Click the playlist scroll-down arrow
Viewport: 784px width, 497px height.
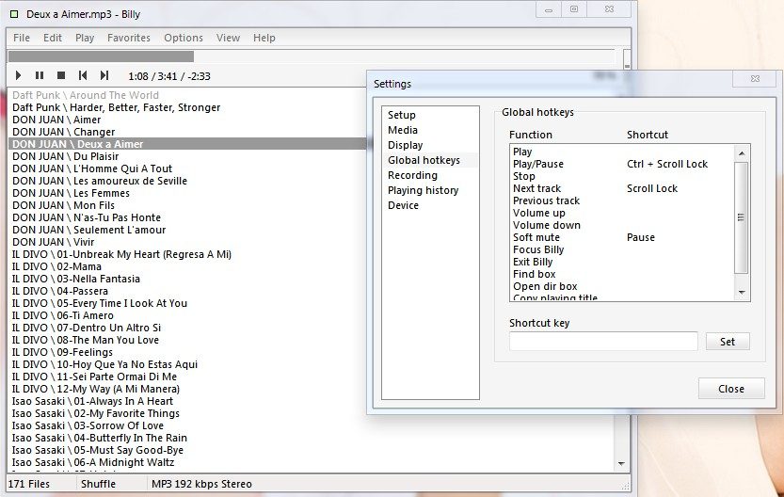621,463
